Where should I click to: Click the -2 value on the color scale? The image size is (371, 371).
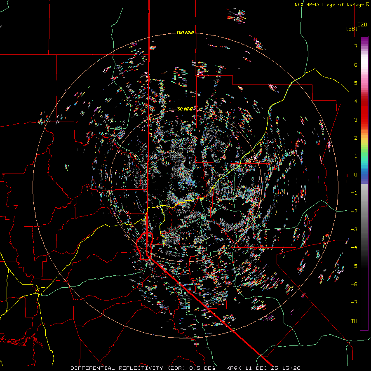point(354,211)
